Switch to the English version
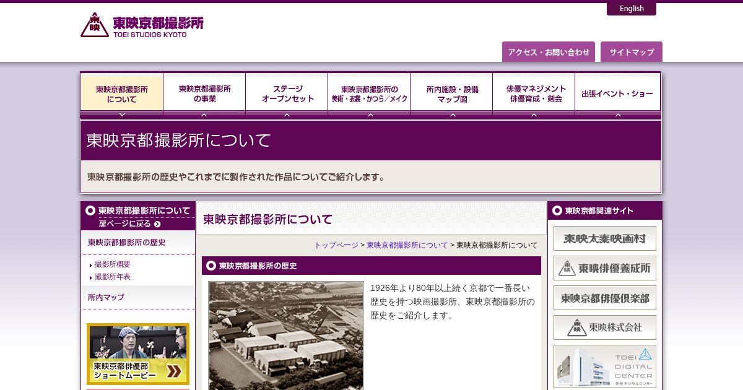Viewport: 743px width, 390px height. pyautogui.click(x=632, y=9)
